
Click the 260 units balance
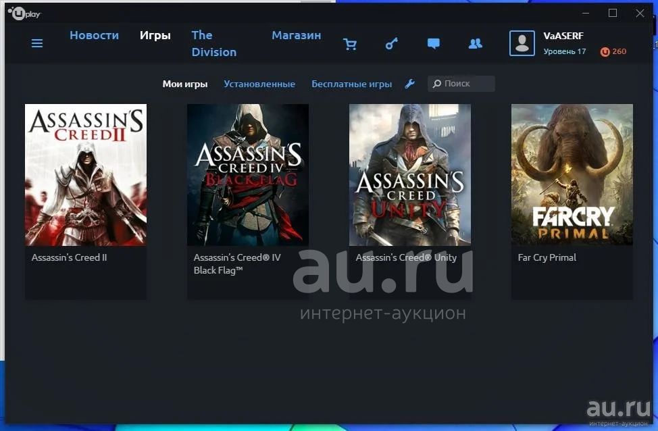[x=619, y=51]
